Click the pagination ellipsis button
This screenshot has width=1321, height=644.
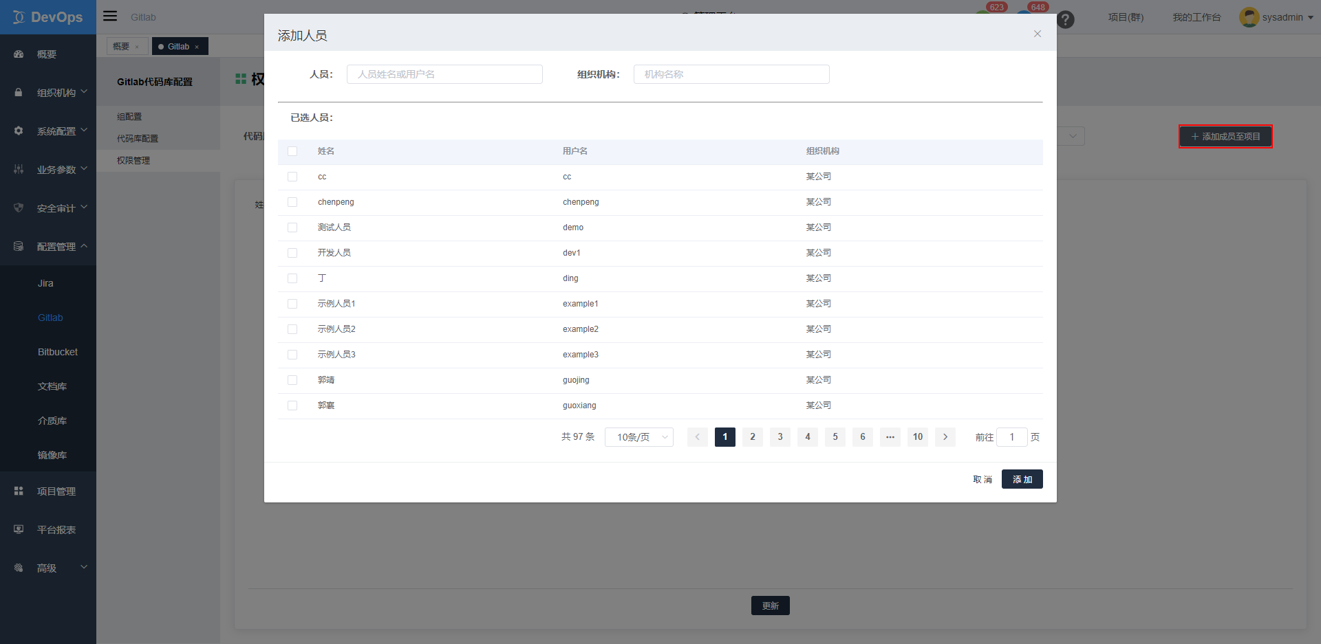coord(890,437)
